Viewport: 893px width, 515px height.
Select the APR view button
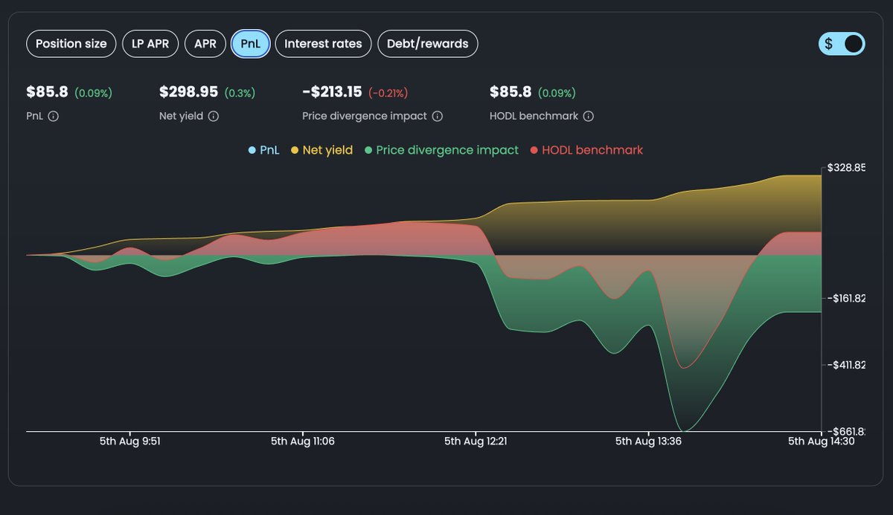point(205,44)
